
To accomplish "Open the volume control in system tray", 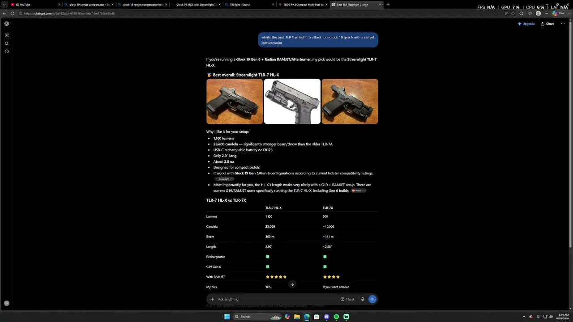I will tap(550, 317).
